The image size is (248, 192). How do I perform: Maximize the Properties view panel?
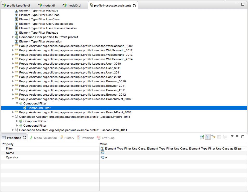pyautogui.click(x=243, y=137)
